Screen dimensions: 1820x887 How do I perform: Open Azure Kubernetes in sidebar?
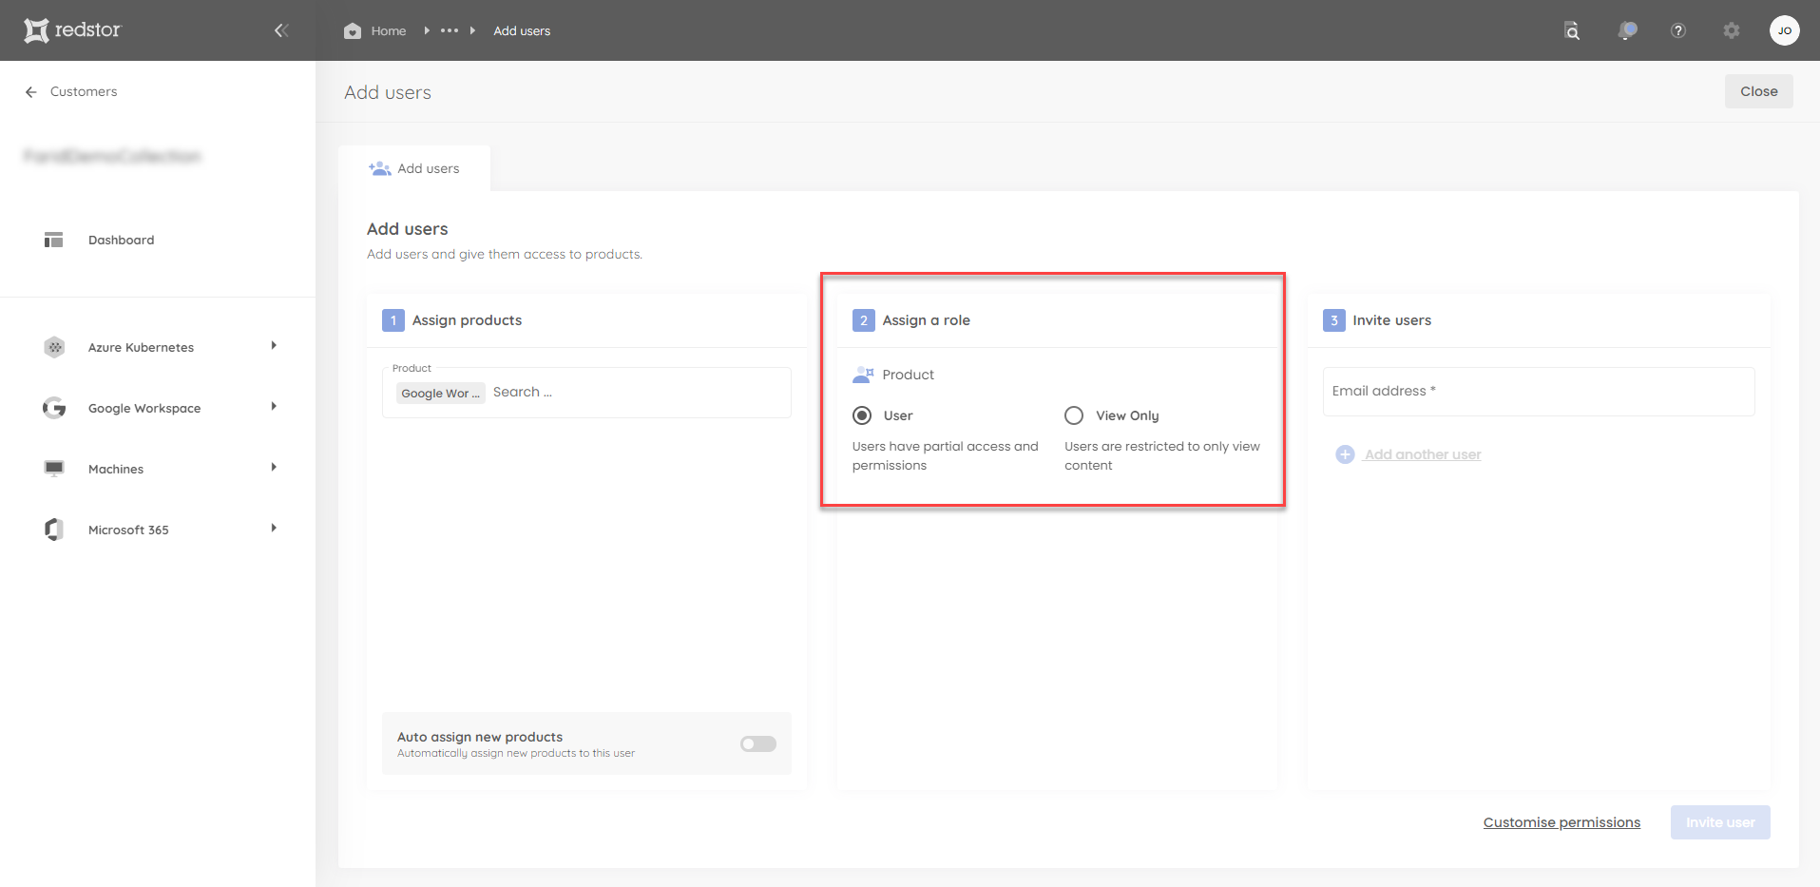tap(141, 347)
